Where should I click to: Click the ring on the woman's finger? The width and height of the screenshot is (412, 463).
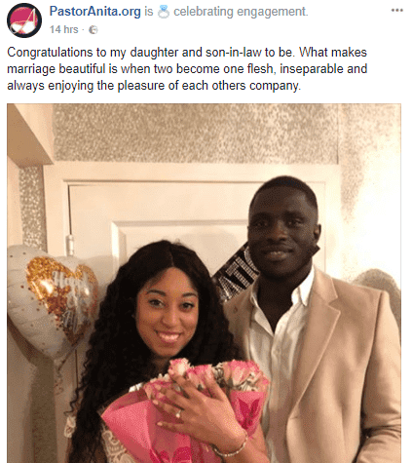tap(178, 414)
